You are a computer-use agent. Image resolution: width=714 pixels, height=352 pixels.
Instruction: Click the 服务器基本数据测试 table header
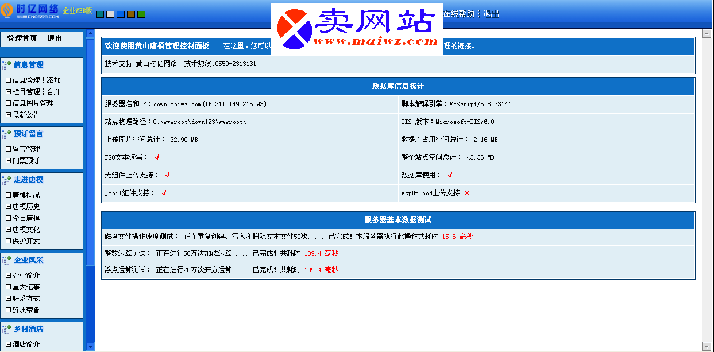click(x=398, y=220)
